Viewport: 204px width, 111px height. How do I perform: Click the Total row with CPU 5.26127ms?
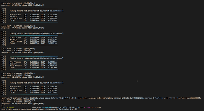click(29, 92)
